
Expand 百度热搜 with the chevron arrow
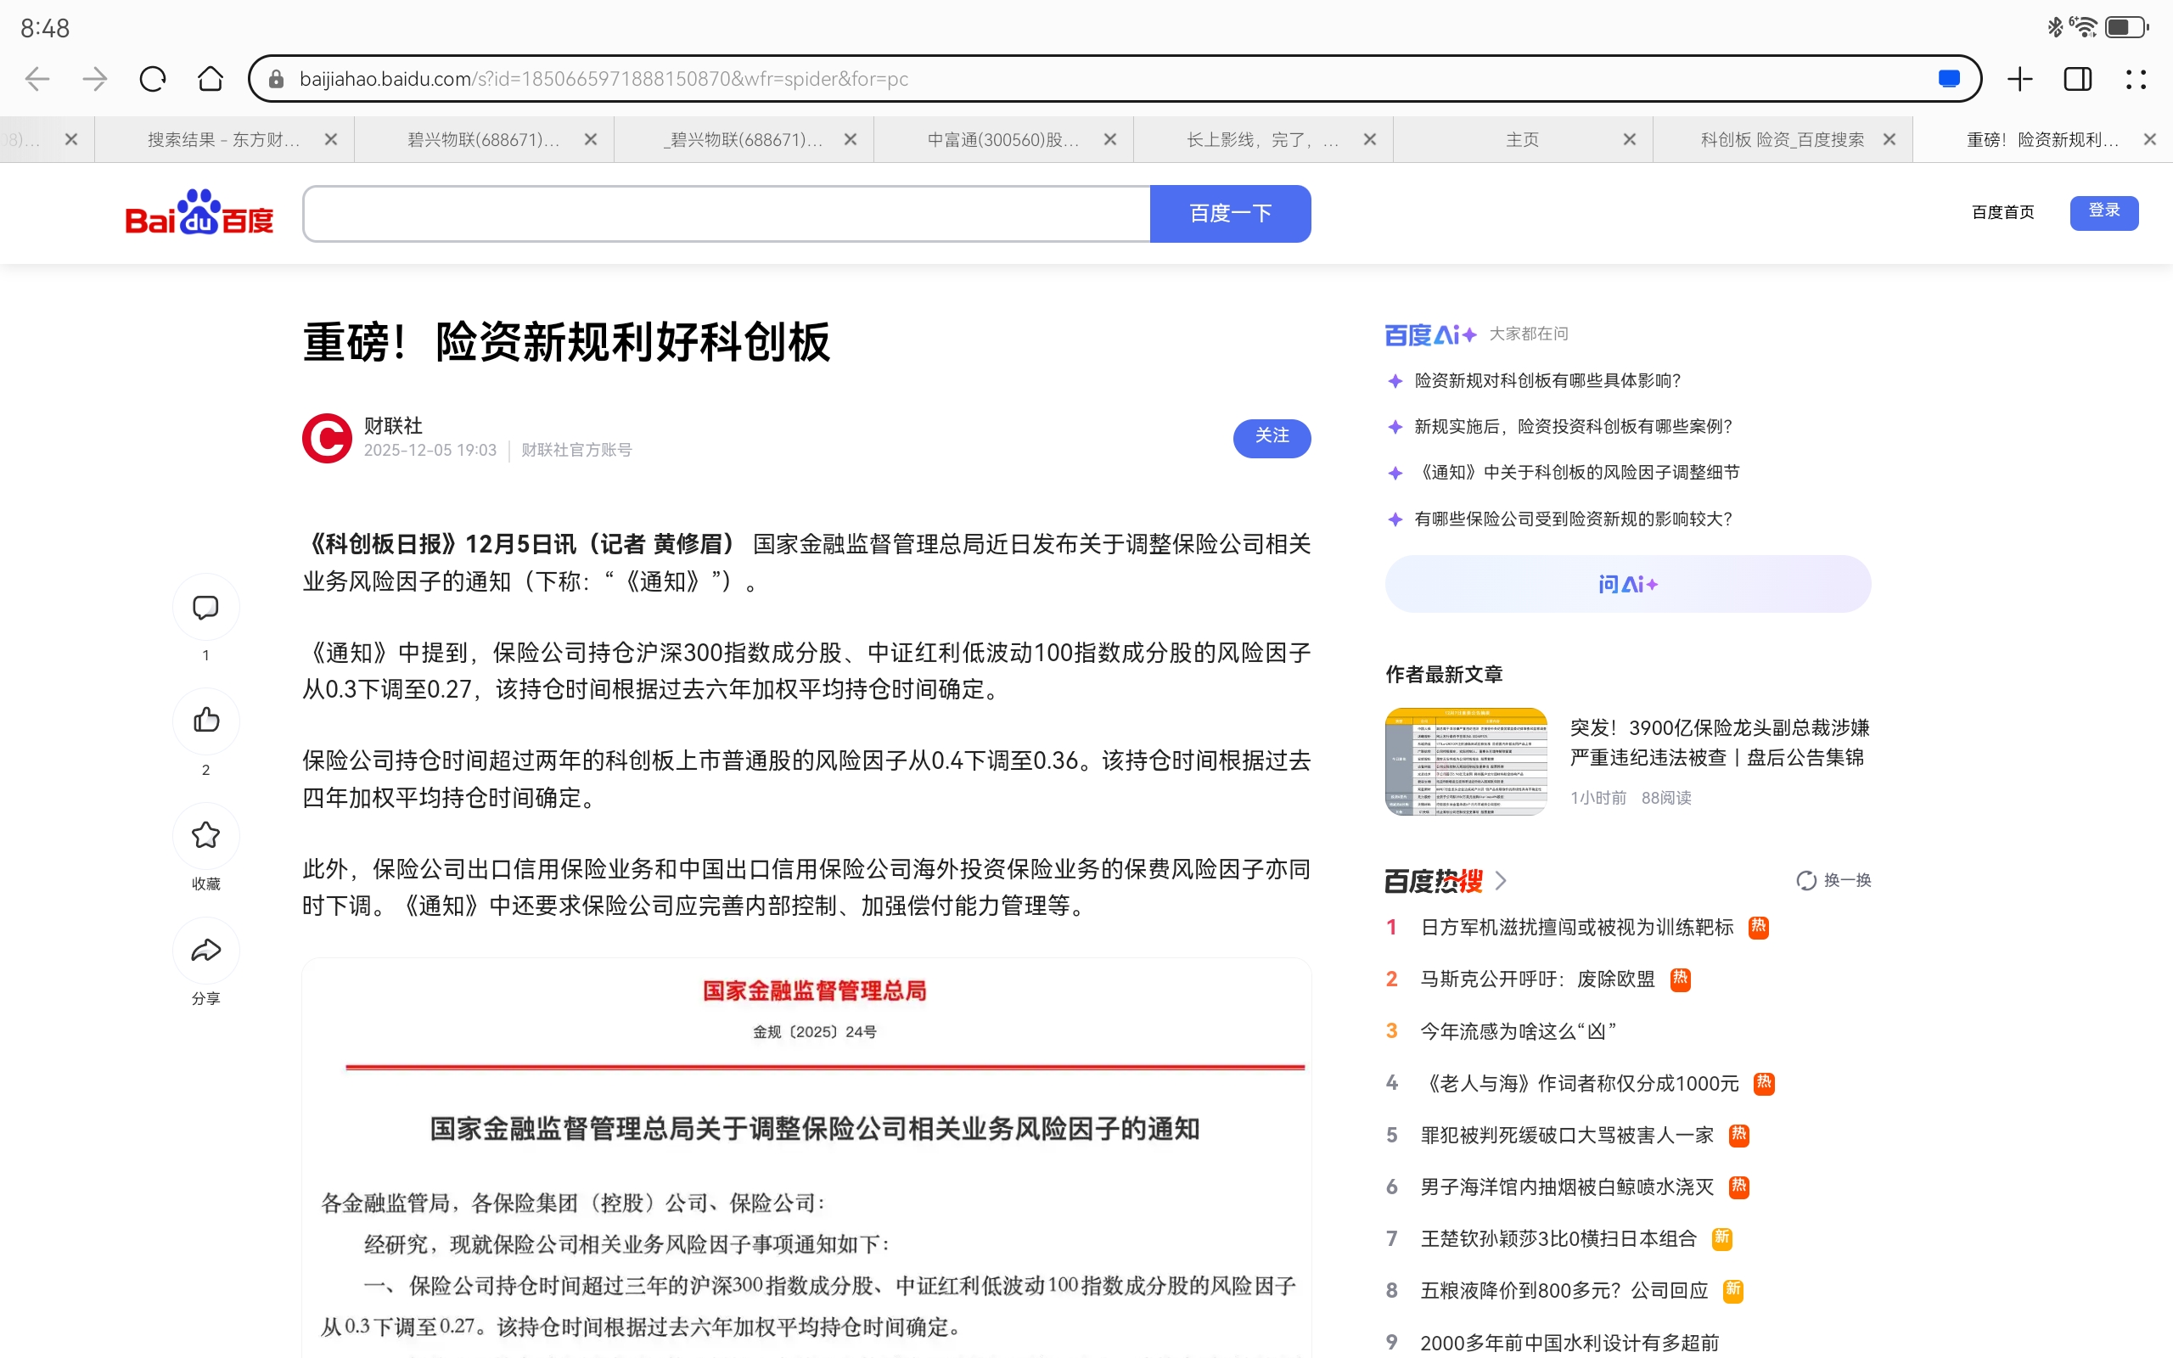[1501, 881]
